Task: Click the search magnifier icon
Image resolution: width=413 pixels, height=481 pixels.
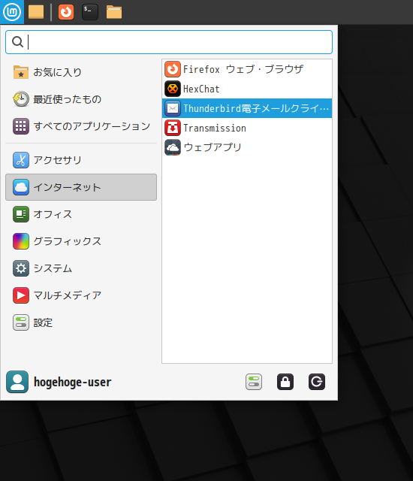Action: coord(17,42)
